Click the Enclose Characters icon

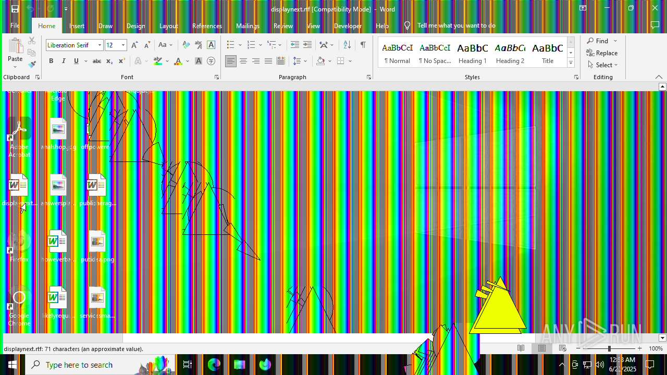211,61
